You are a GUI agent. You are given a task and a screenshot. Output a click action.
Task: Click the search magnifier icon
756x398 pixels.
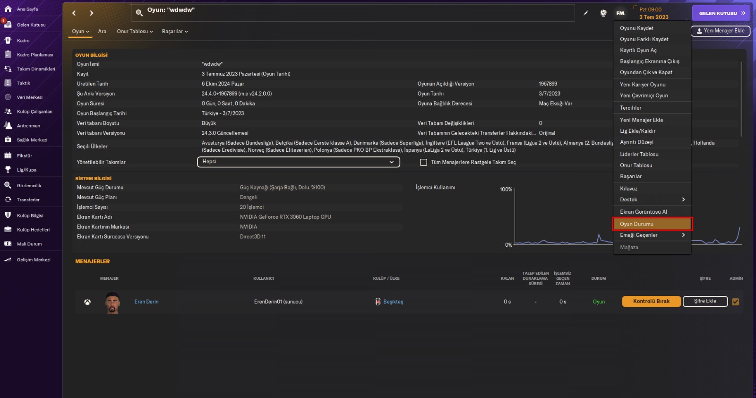tap(139, 13)
